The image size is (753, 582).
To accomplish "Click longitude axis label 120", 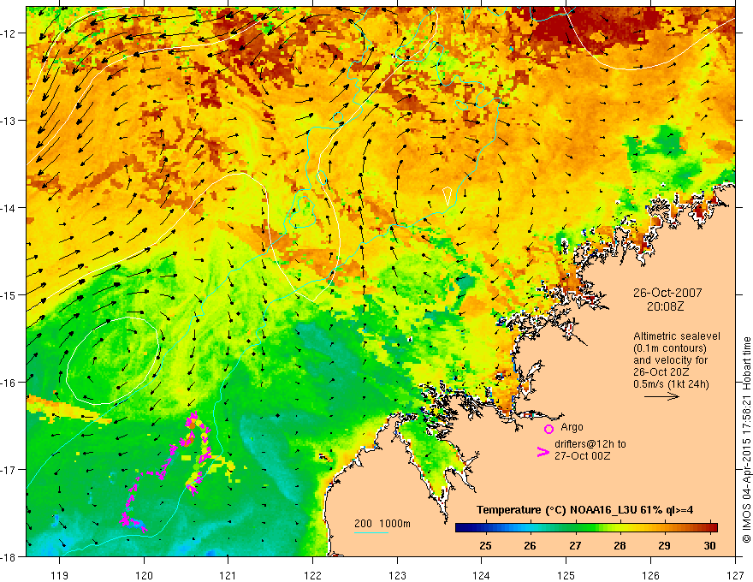I will pyautogui.click(x=144, y=575).
